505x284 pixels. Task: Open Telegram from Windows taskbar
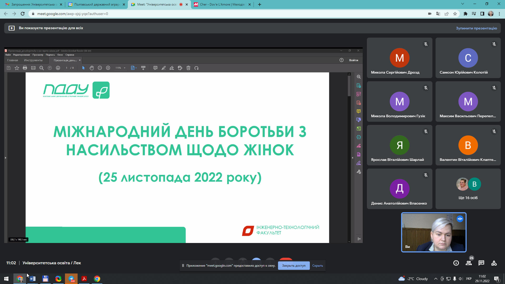click(71, 279)
